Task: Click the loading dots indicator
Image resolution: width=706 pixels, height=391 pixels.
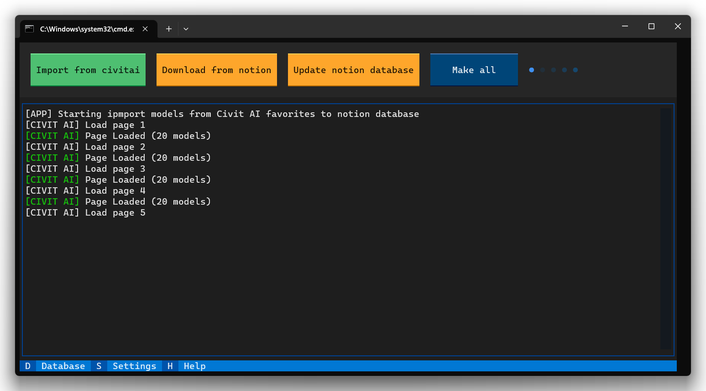Action: point(553,70)
